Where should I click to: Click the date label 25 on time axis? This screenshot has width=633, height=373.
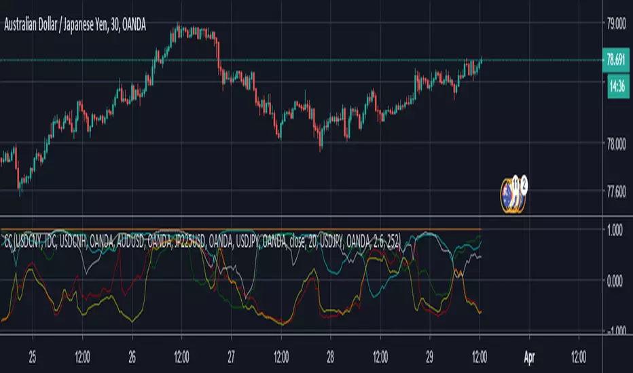(x=33, y=357)
